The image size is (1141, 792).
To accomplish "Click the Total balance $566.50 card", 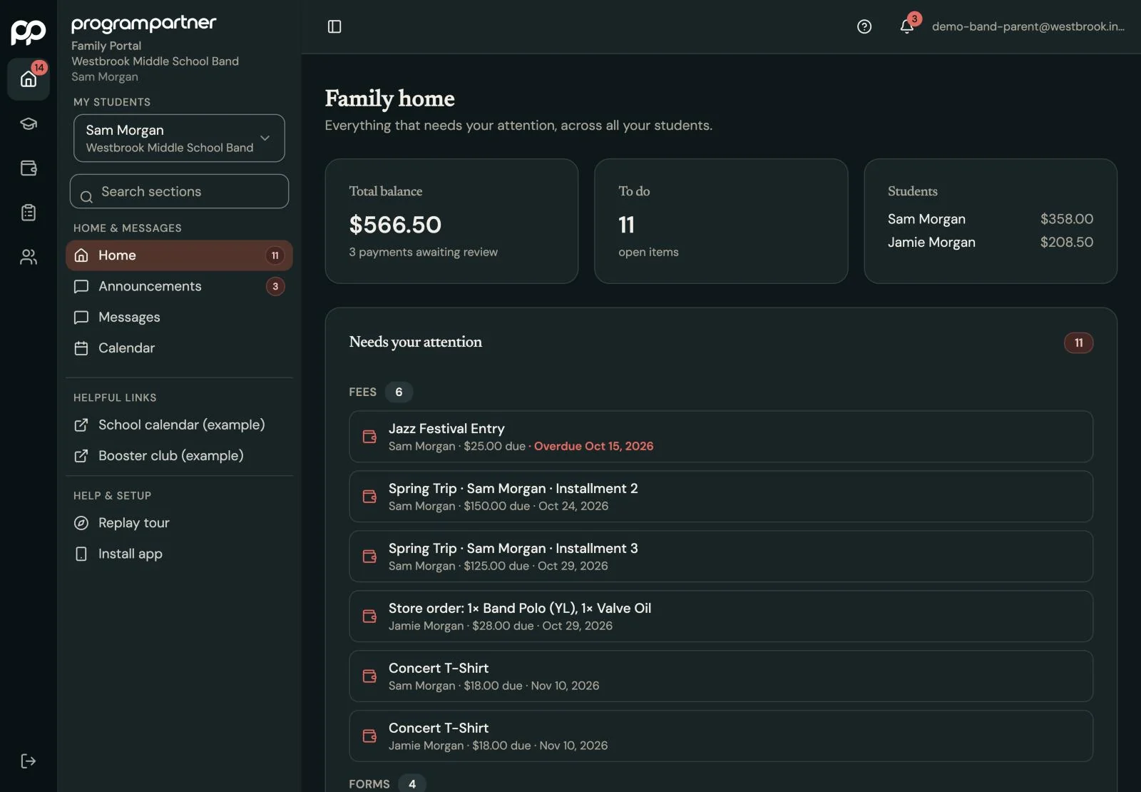I will click(451, 221).
